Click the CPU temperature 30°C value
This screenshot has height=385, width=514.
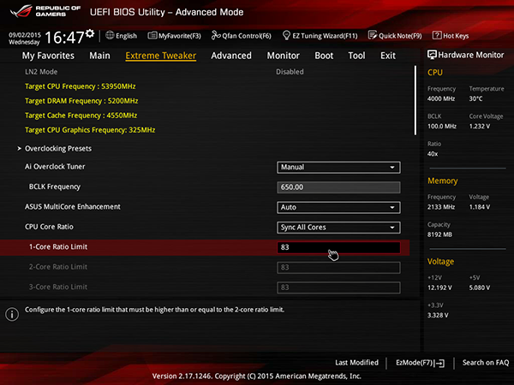coord(475,99)
